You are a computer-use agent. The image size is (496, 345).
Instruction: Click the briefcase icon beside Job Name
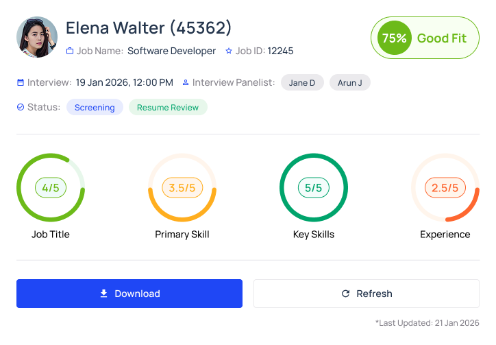pos(69,51)
